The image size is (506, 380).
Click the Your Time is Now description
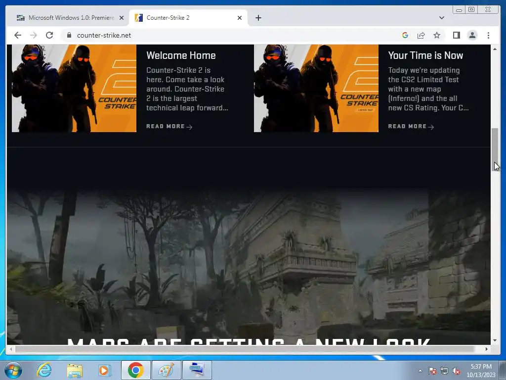(428, 89)
